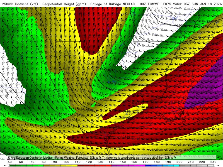
Task: Click the 170 value on the legend
Action: point(145,162)
